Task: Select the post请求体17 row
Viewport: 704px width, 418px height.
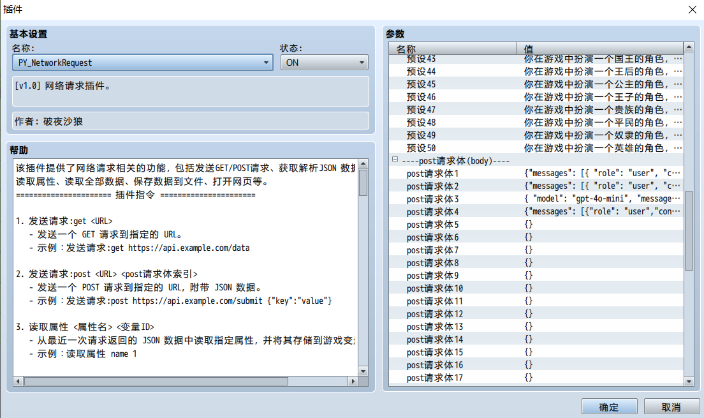Action: click(536, 378)
